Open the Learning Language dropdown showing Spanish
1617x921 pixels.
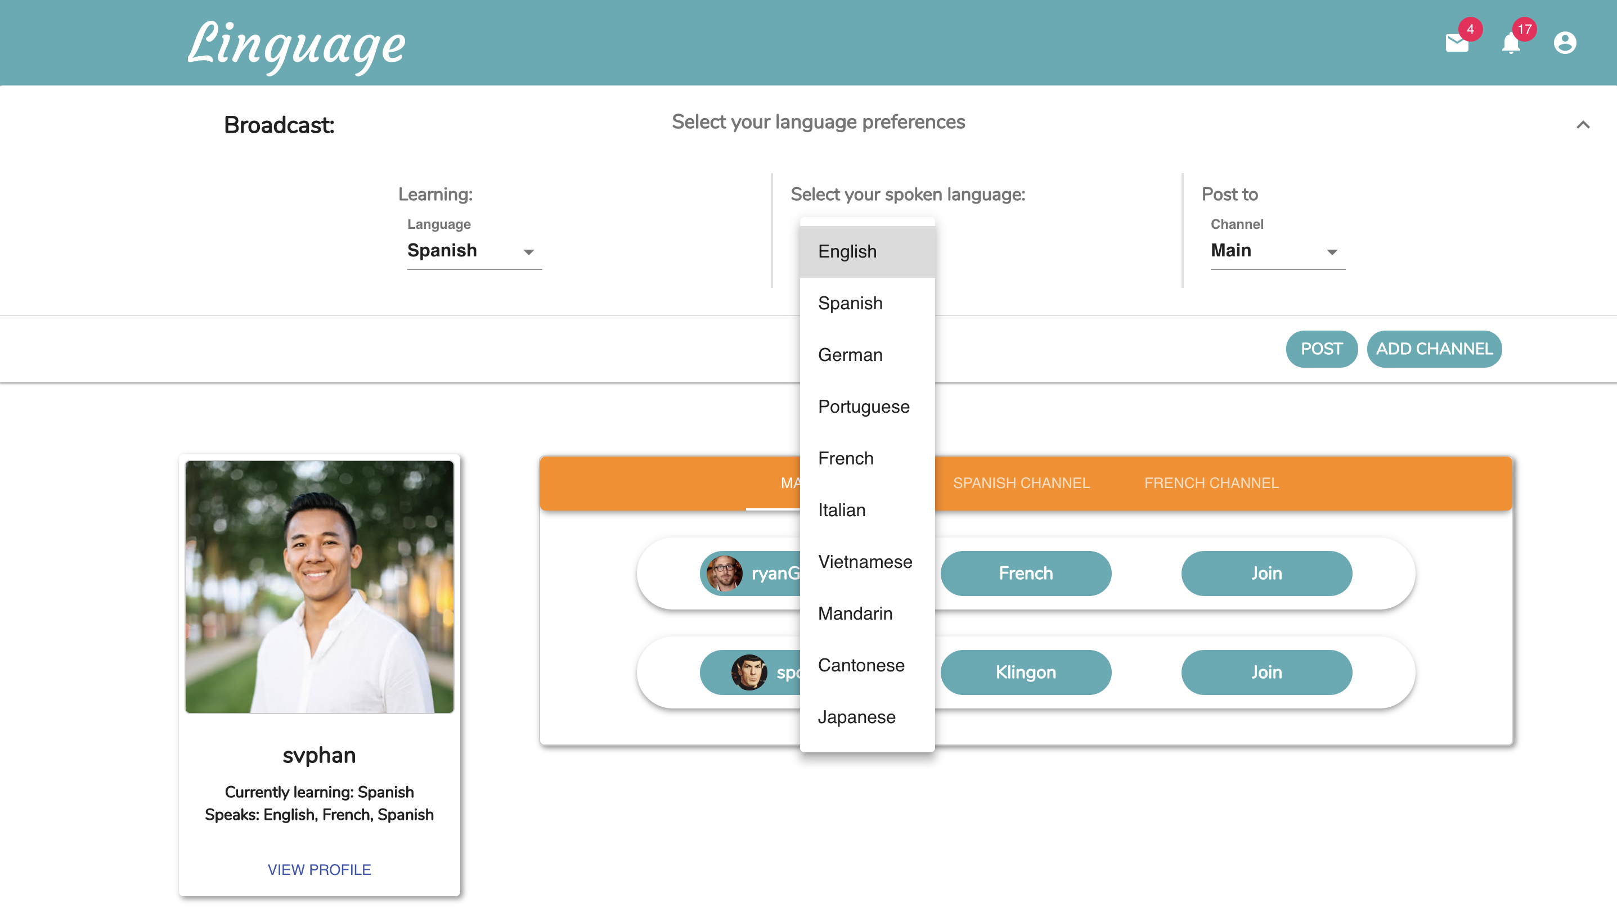473,251
